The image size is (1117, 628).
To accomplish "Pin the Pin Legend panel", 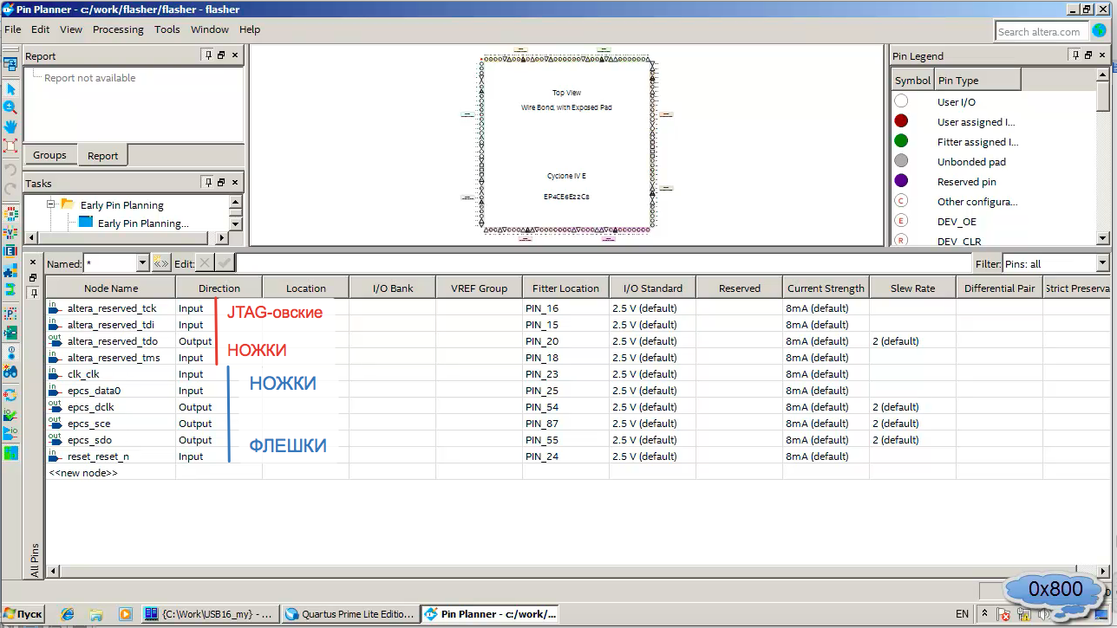I will tap(1075, 55).
